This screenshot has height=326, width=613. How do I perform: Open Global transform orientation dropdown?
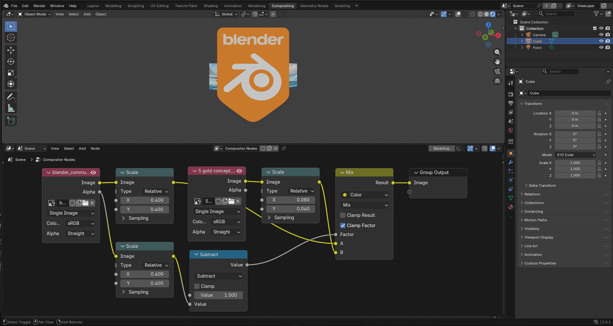point(226,14)
